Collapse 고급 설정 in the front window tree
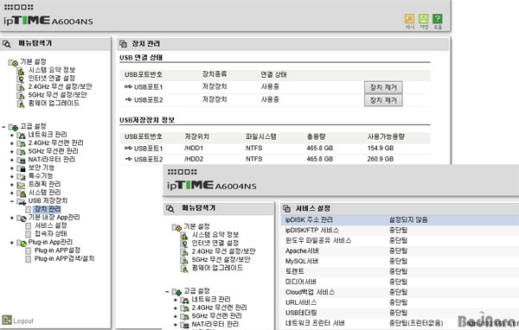Viewport: 519px width, 330px height. (x=167, y=292)
